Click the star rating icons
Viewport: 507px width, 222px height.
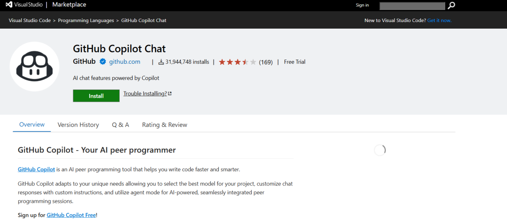238,62
